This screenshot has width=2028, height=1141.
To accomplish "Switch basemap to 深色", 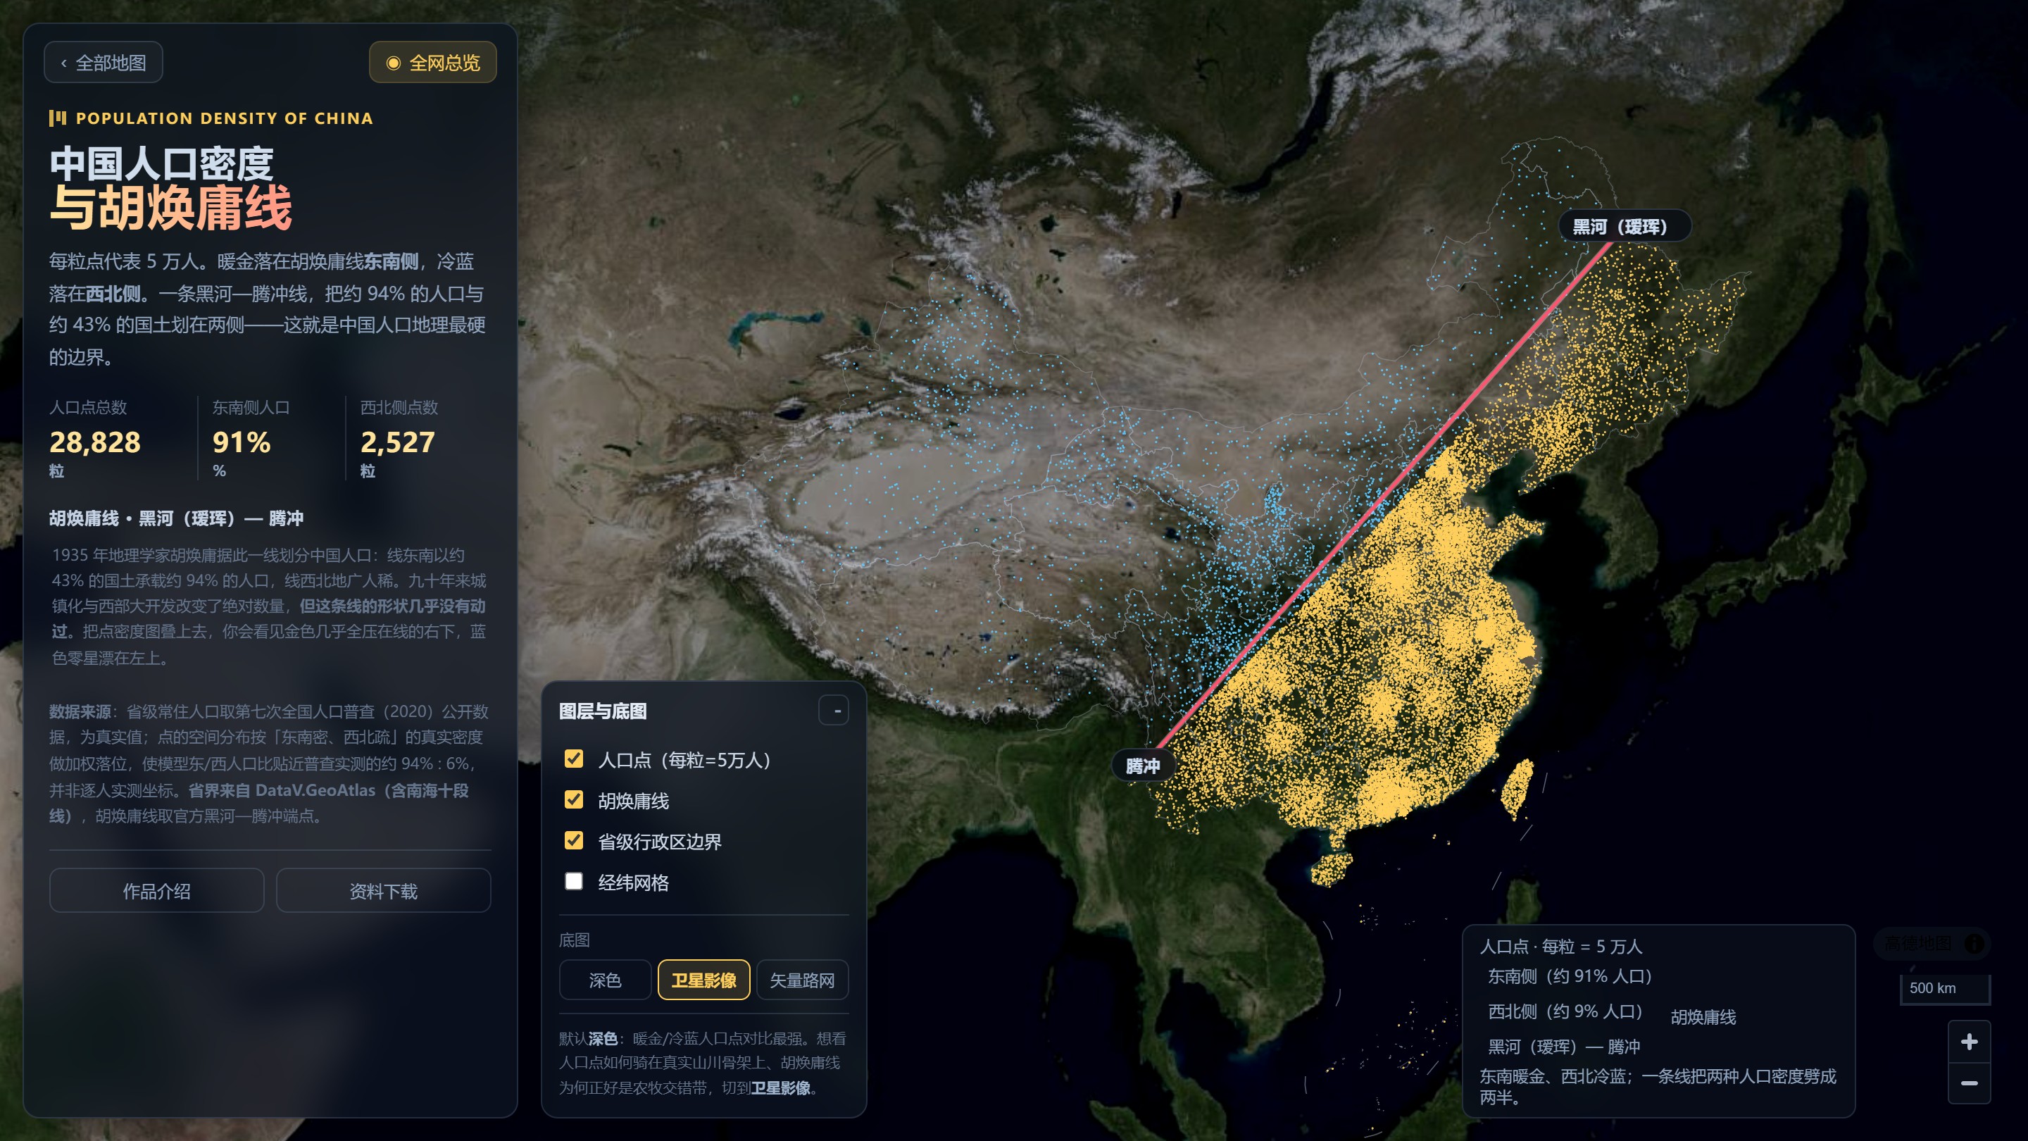I will coord(605,980).
